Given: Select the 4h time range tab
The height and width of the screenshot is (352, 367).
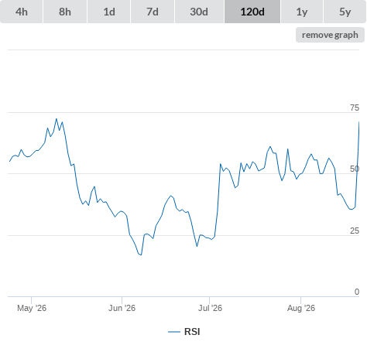Looking at the screenshot, I should pos(22,12).
